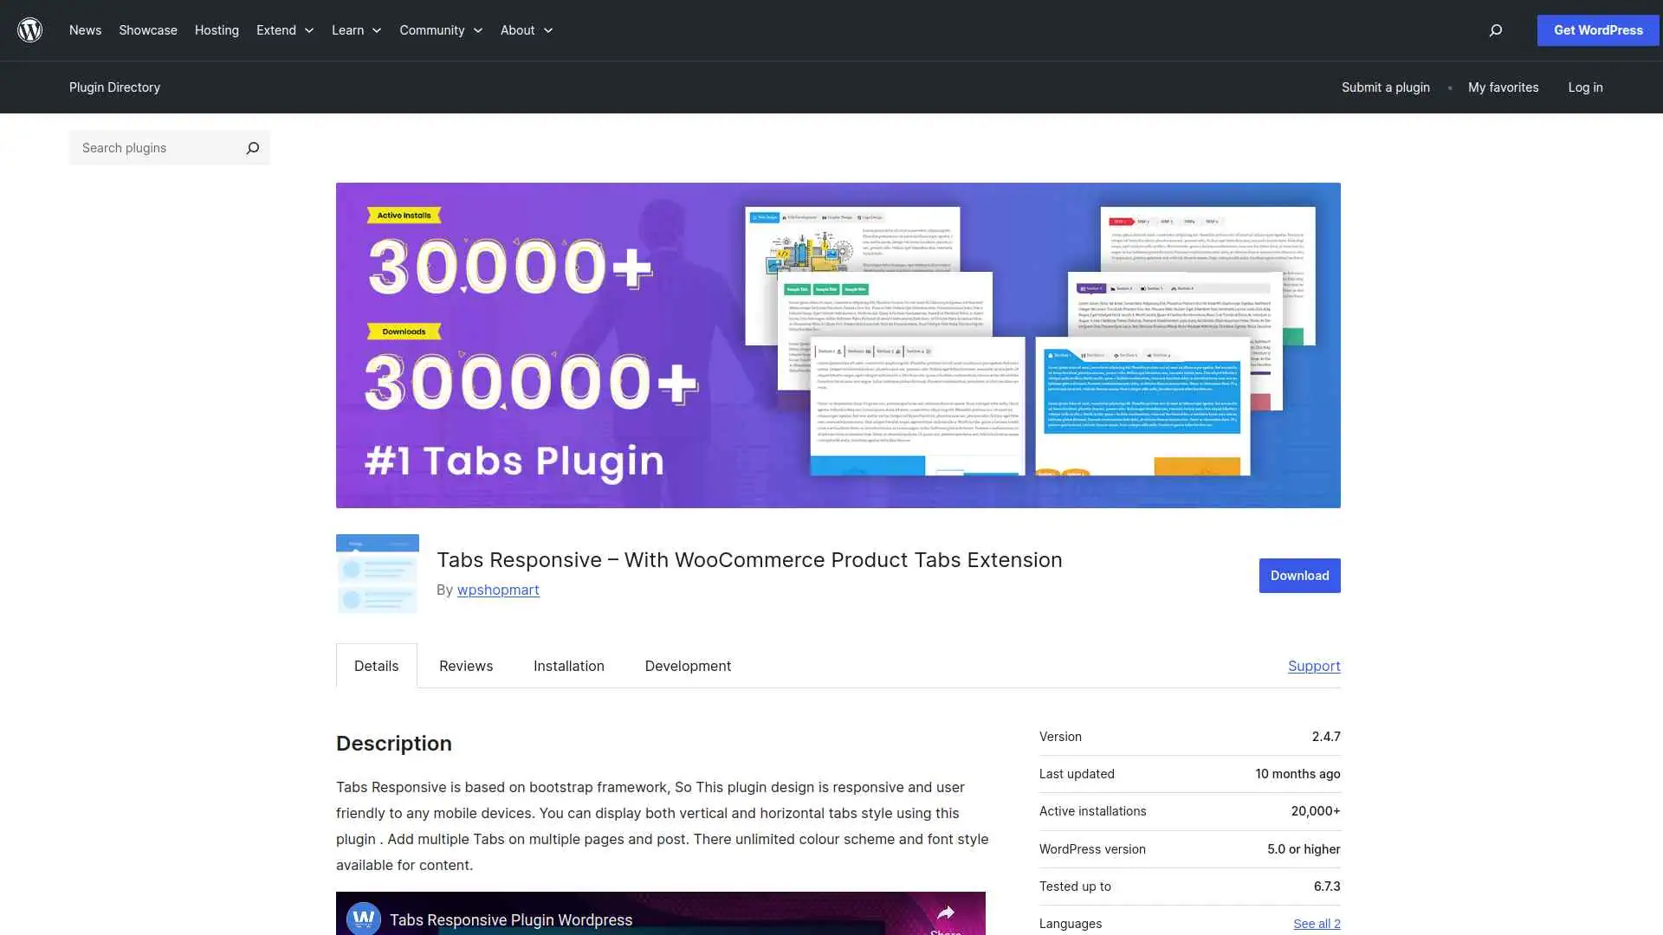Select the Development tab

[687, 666]
